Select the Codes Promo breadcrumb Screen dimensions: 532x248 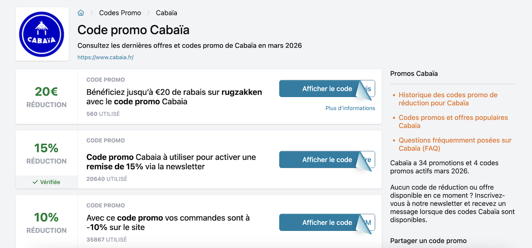[x=120, y=13]
